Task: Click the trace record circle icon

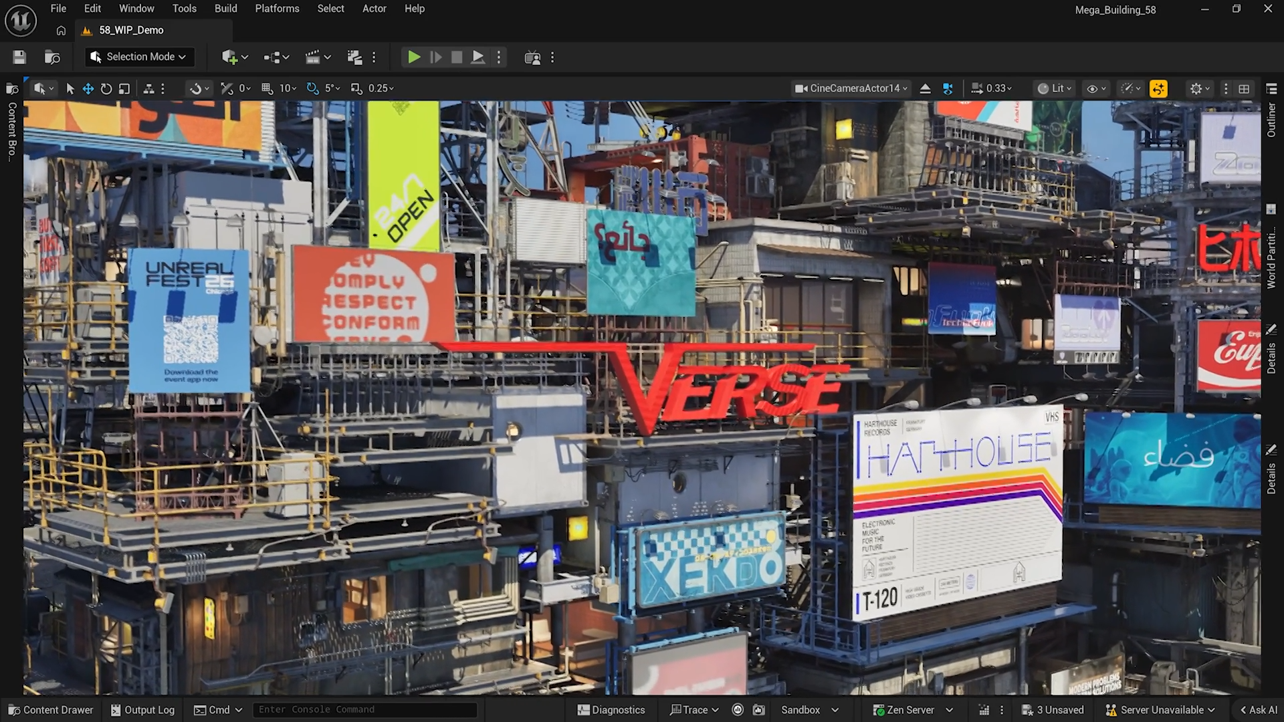Action: click(x=738, y=710)
